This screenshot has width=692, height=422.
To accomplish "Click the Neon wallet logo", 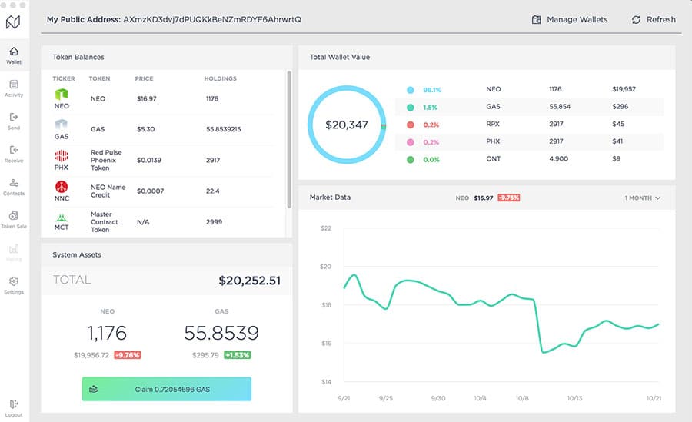I will (x=14, y=22).
